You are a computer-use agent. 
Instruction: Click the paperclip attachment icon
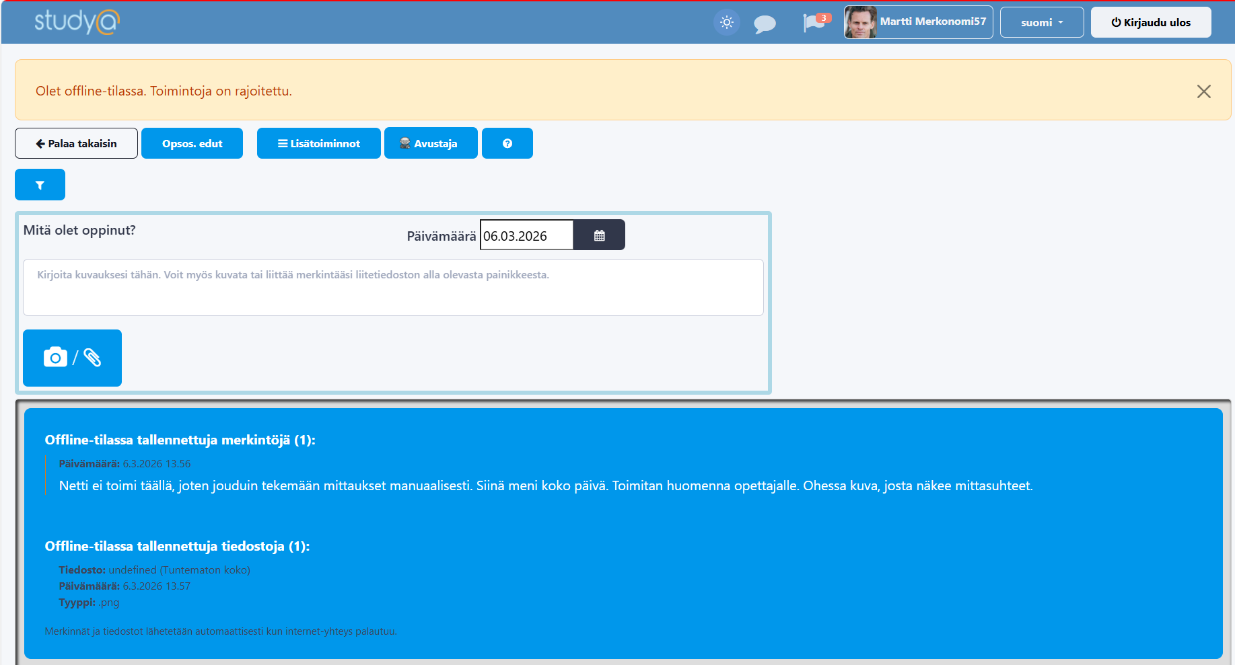pos(92,358)
